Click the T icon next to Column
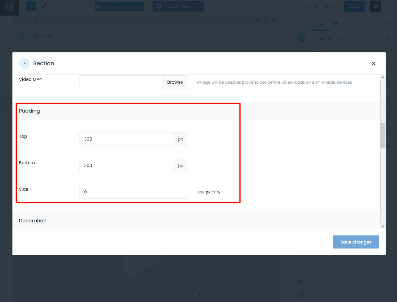The width and height of the screenshot is (397, 302). tap(22, 36)
